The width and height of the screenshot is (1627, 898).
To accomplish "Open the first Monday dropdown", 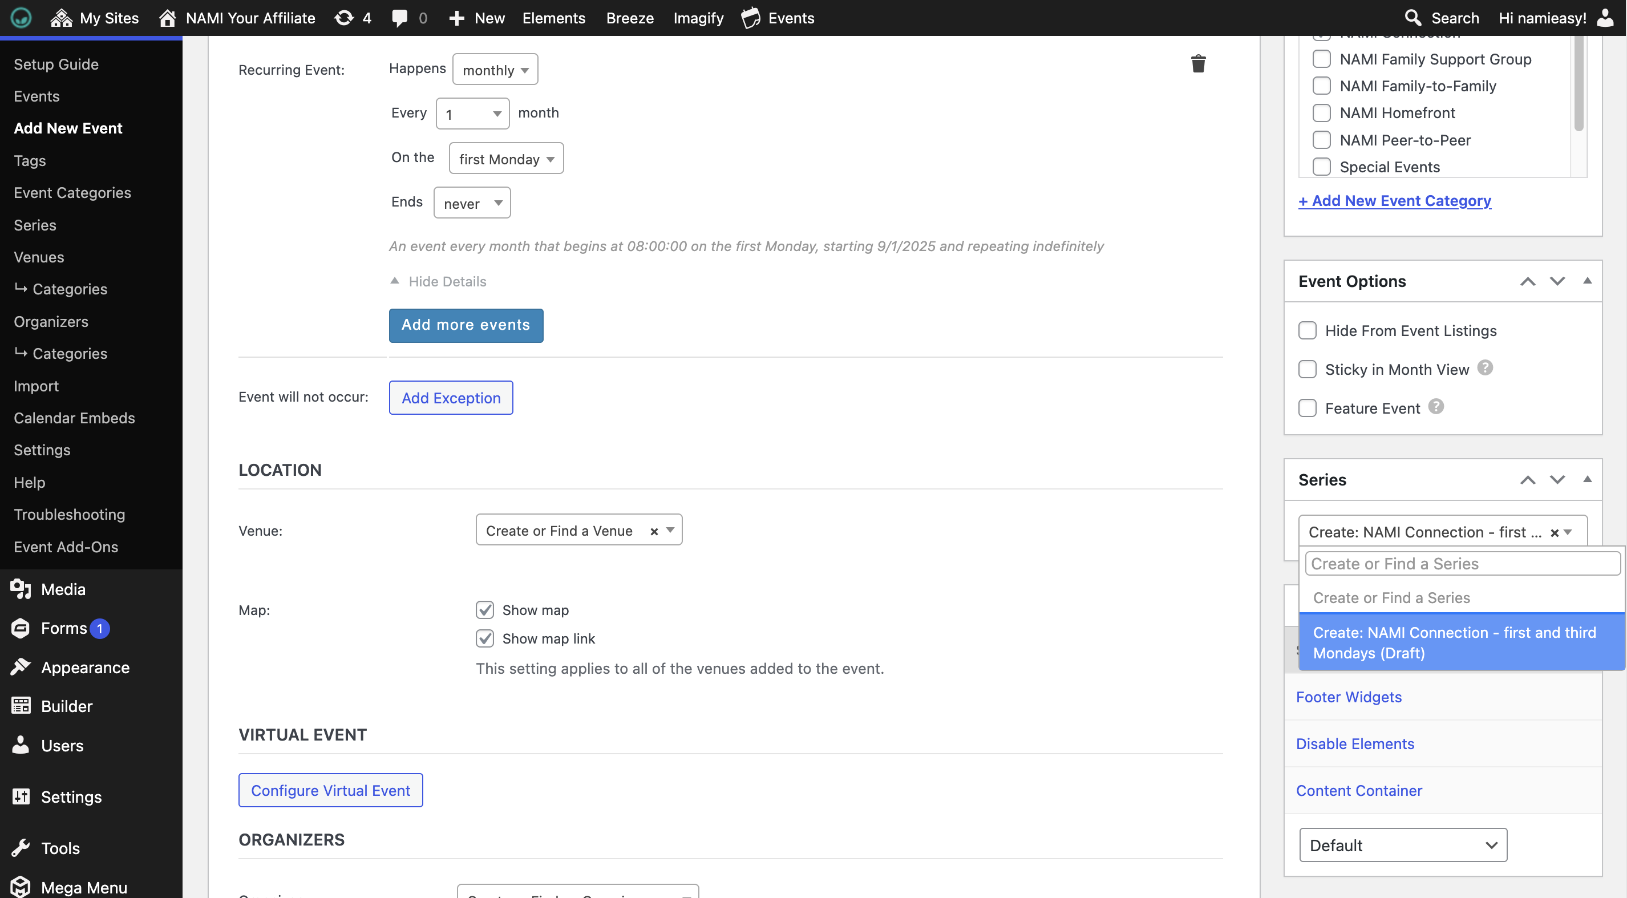I will (x=506, y=159).
